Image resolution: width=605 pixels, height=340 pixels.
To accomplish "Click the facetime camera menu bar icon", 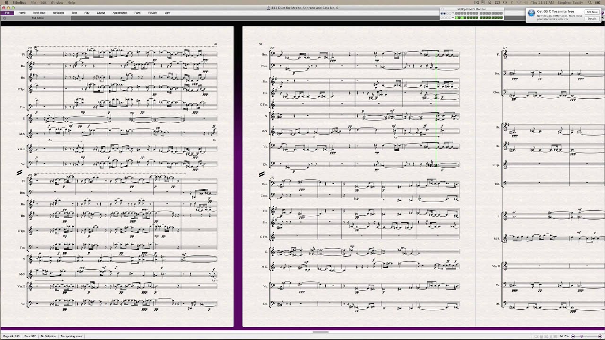I will [477, 2].
